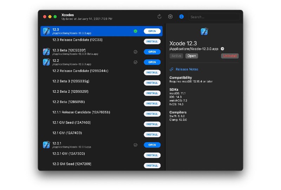281x190 pixels.
Task: Install 12.0.1 GM (12A7300)
Action: (x=152, y=155)
